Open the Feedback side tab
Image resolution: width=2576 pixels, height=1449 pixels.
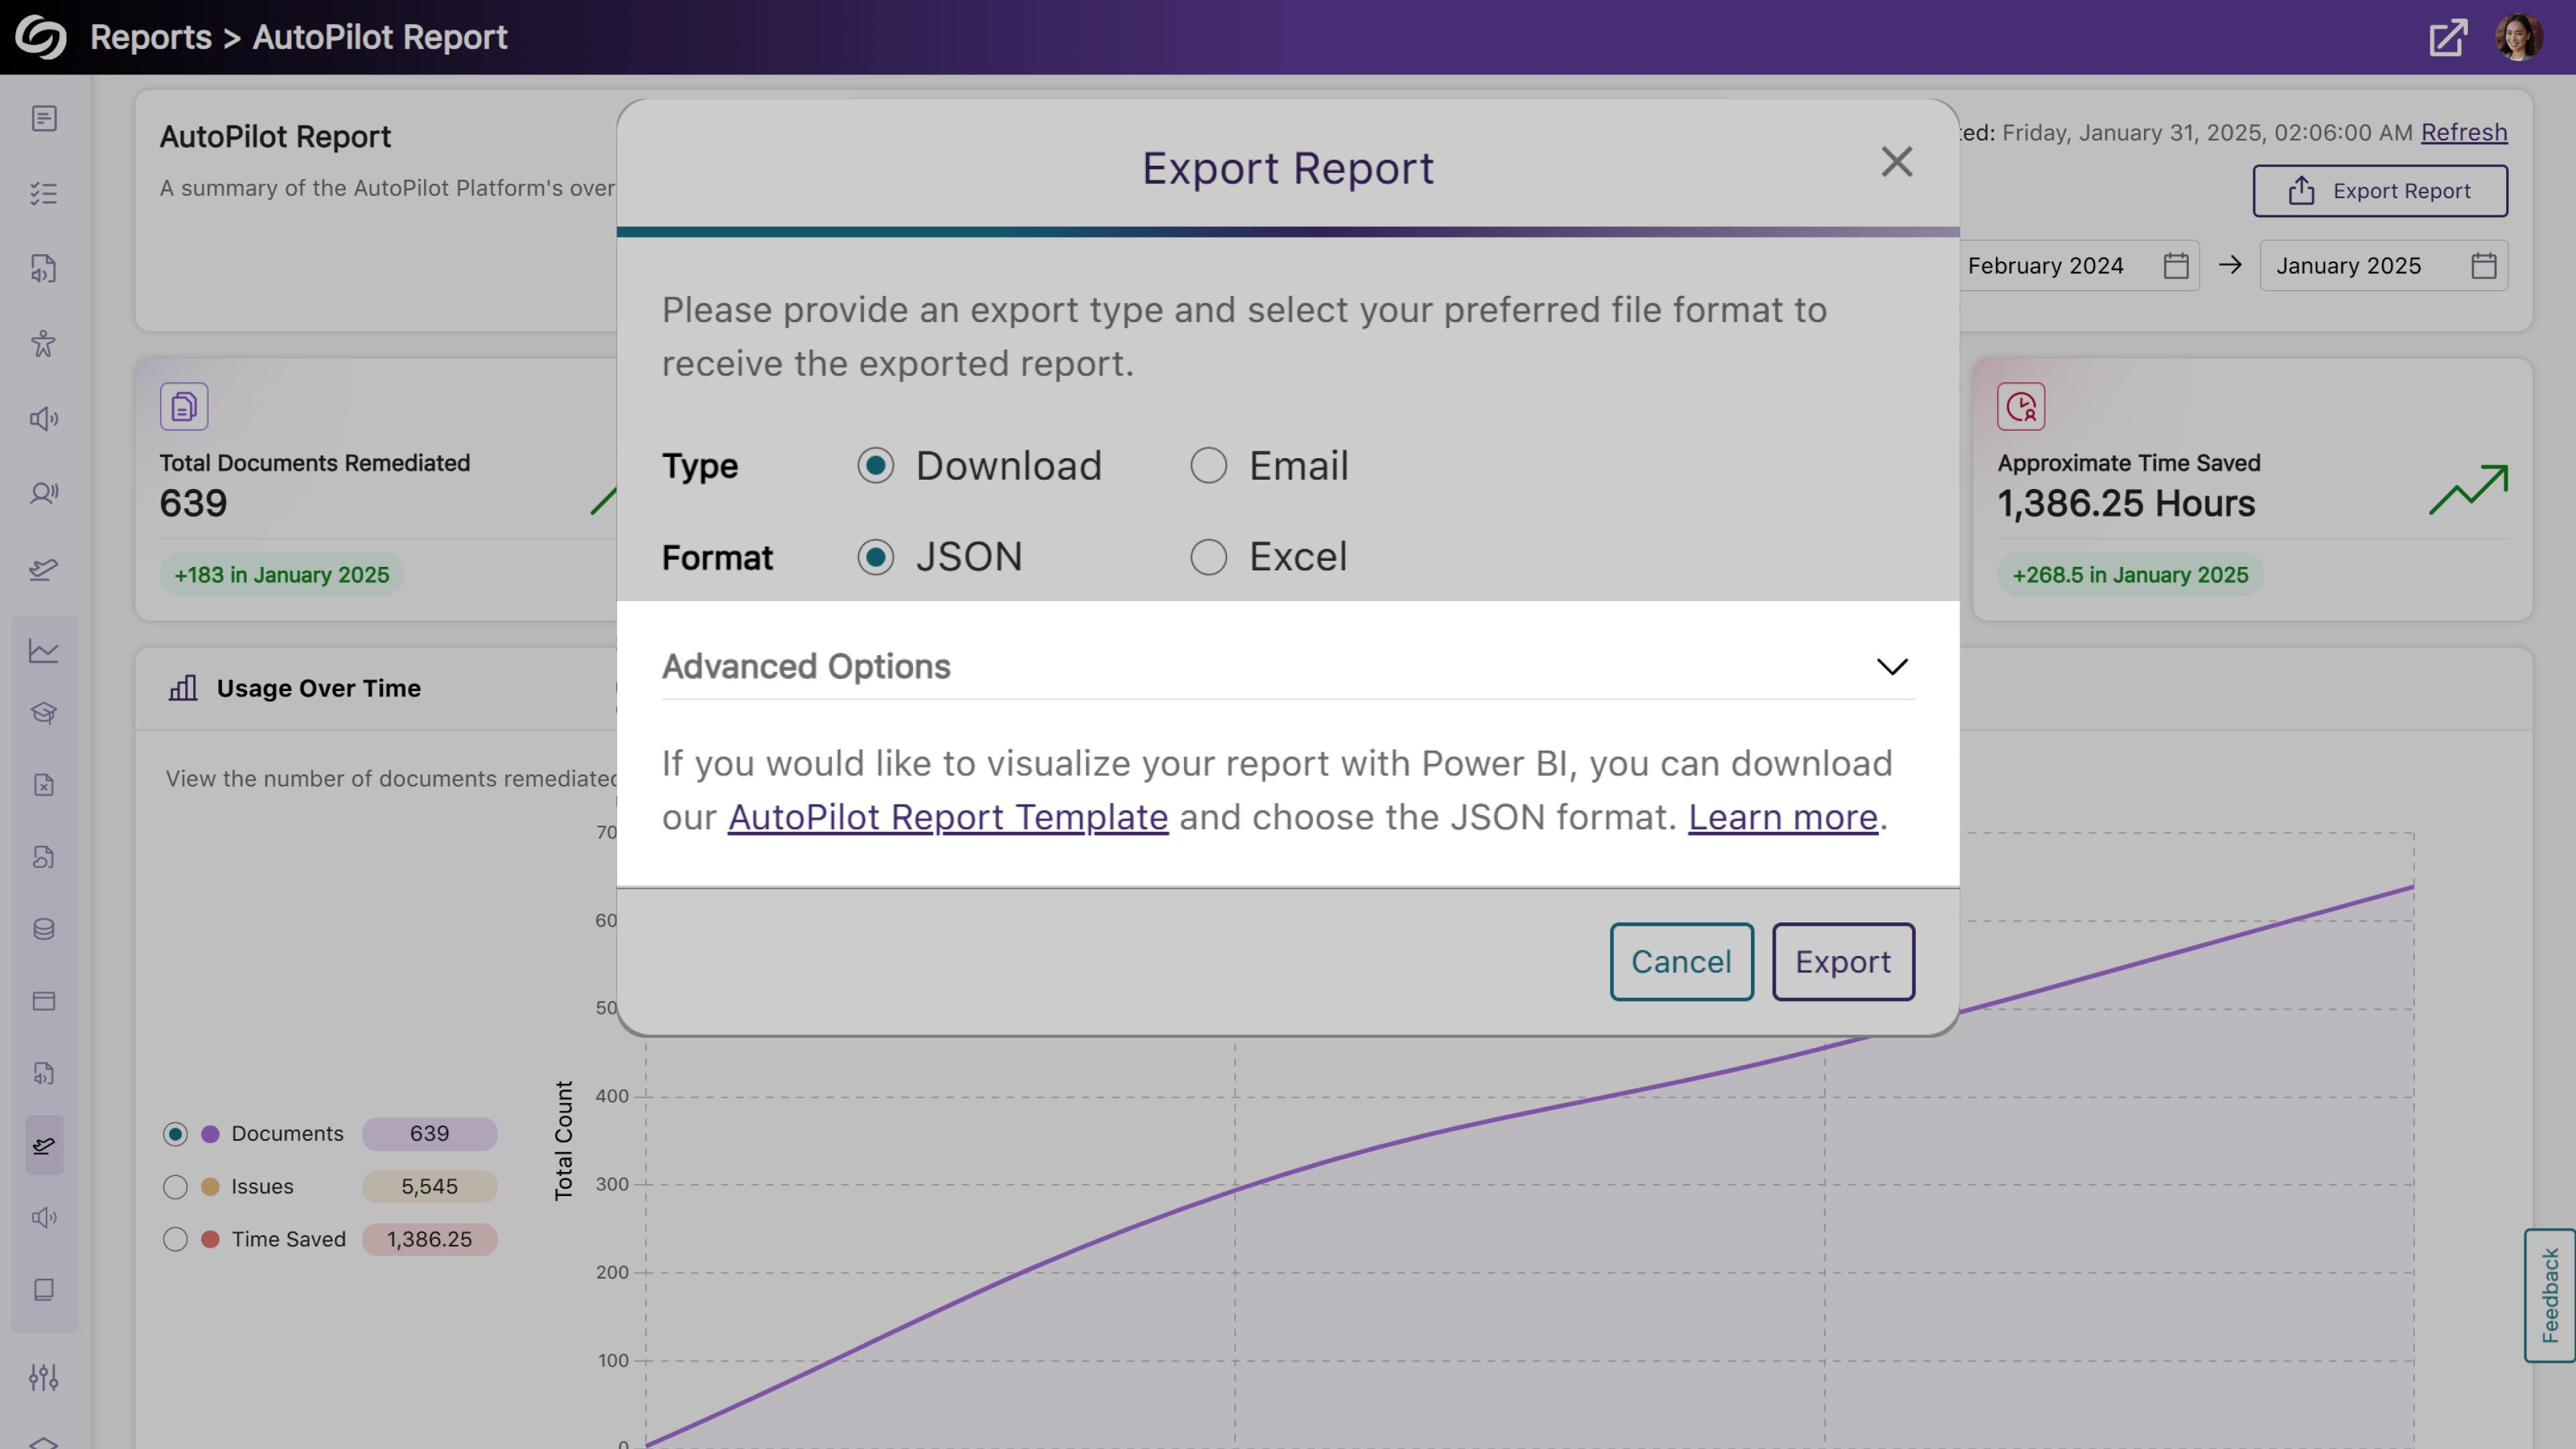tap(2550, 1295)
